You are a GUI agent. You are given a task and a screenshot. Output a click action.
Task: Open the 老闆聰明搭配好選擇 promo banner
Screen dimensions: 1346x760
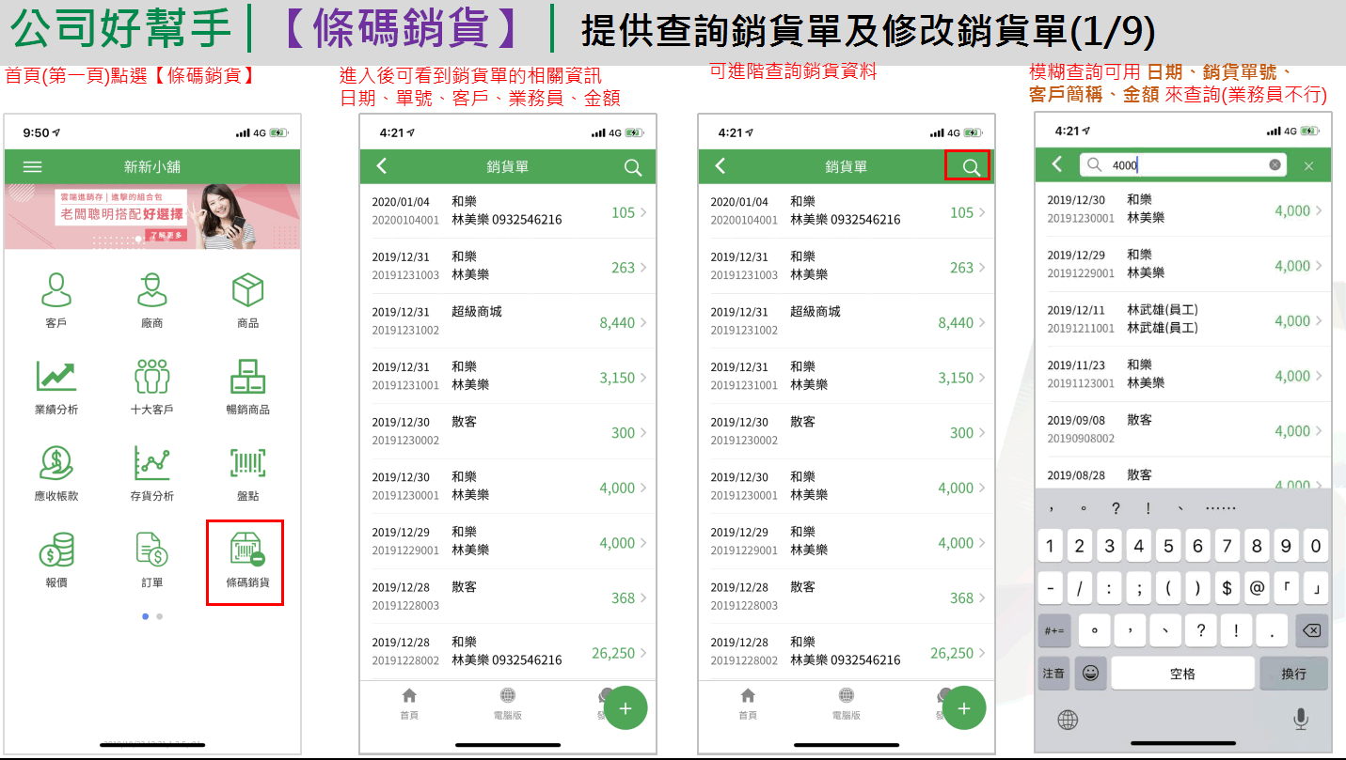(152, 217)
